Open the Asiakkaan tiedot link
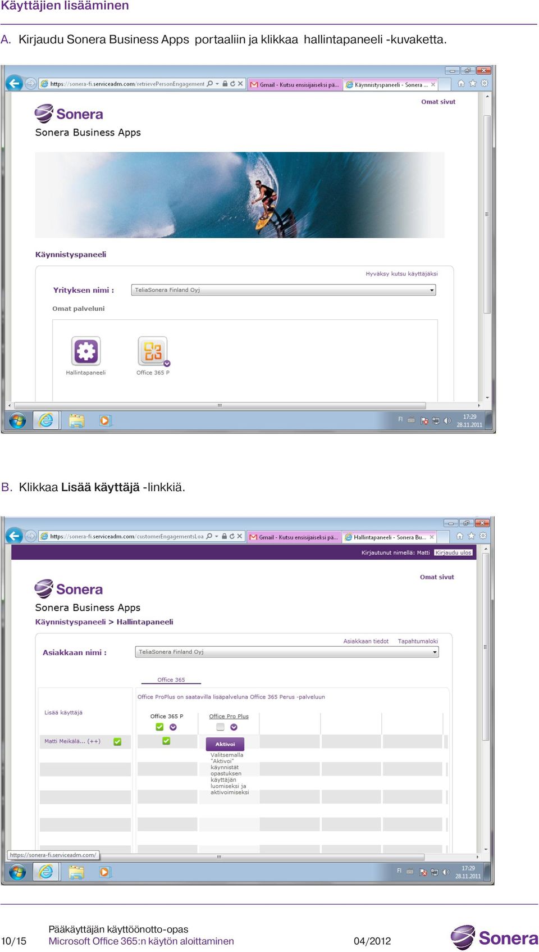Image resolution: width=539 pixels, height=952 pixels. click(366, 641)
